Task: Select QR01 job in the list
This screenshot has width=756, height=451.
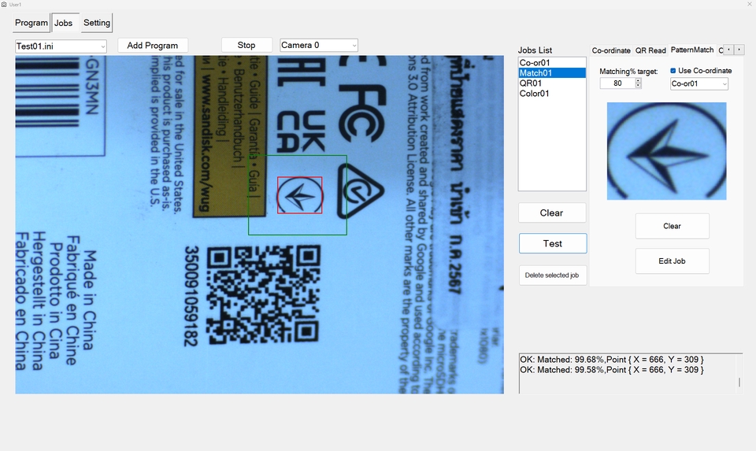Action: point(552,83)
